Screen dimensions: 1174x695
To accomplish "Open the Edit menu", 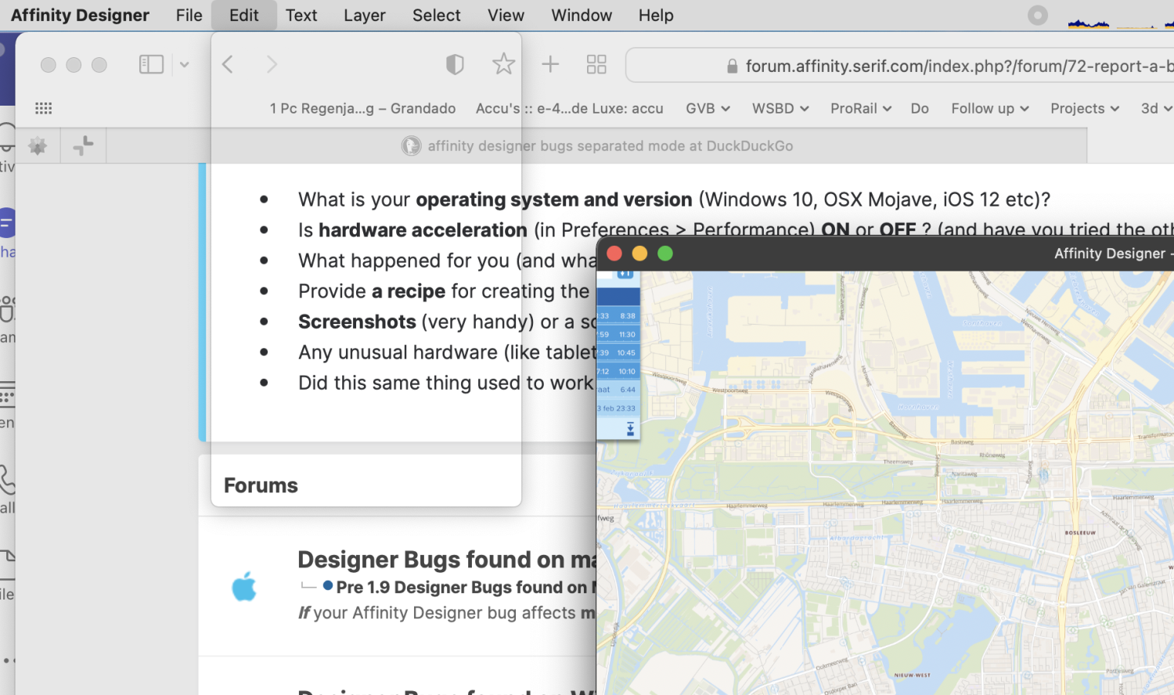I will tap(243, 15).
